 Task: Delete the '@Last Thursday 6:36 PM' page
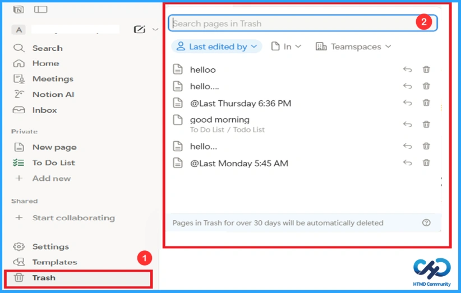[x=426, y=103]
